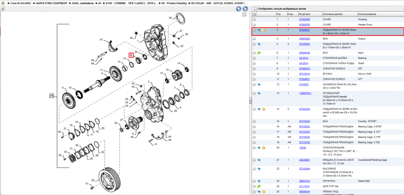Open box icon for O-ring 18438
The height and width of the screenshot is (195, 404).
[x=263, y=148]
